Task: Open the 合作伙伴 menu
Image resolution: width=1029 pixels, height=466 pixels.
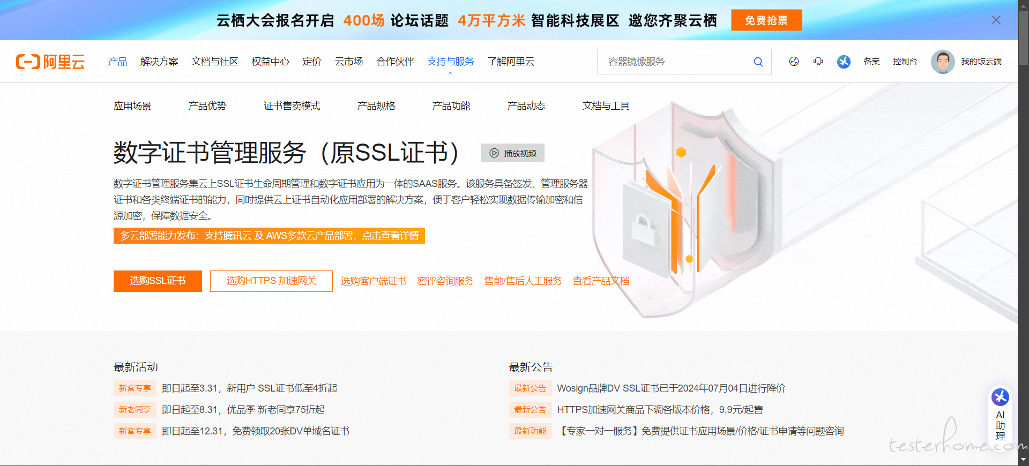Action: tap(396, 62)
